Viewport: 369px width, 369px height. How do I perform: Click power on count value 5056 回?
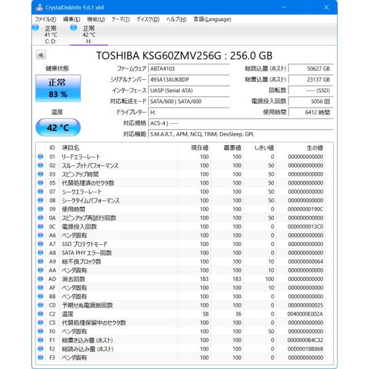click(x=311, y=101)
